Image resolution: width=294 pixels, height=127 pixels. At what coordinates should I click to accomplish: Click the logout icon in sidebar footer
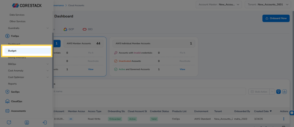tap(45, 122)
